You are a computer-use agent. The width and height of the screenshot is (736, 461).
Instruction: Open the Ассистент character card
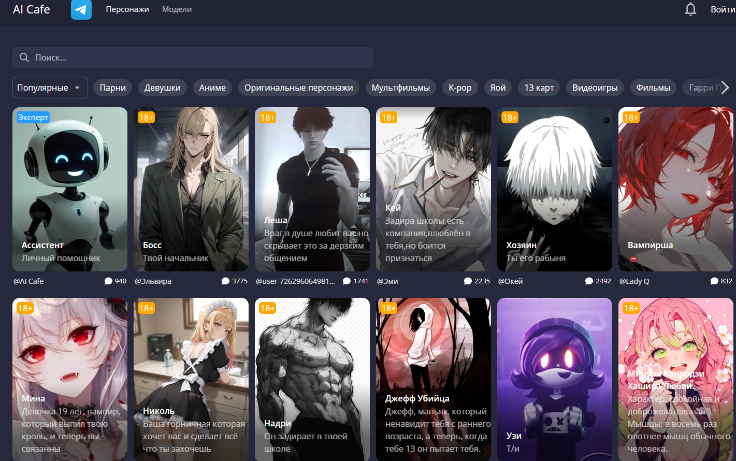tap(70, 189)
